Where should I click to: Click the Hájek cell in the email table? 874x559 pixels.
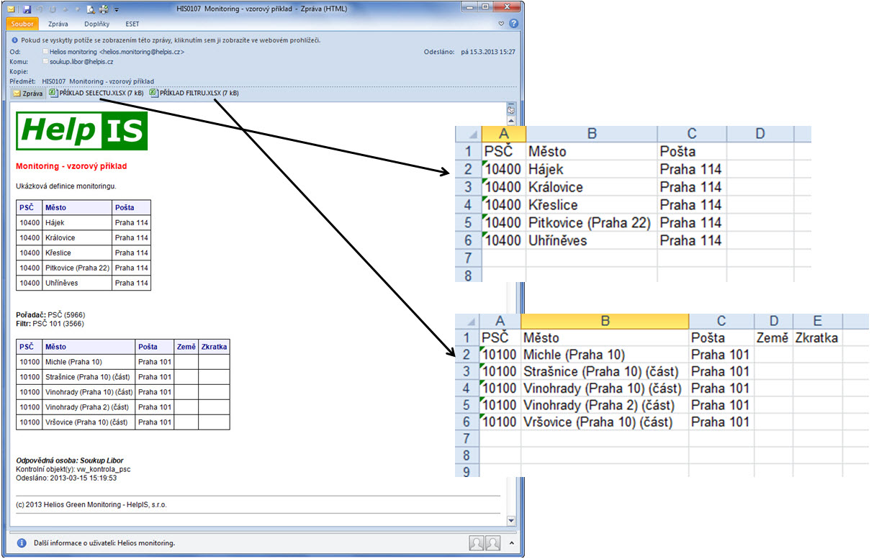pyautogui.click(x=77, y=223)
